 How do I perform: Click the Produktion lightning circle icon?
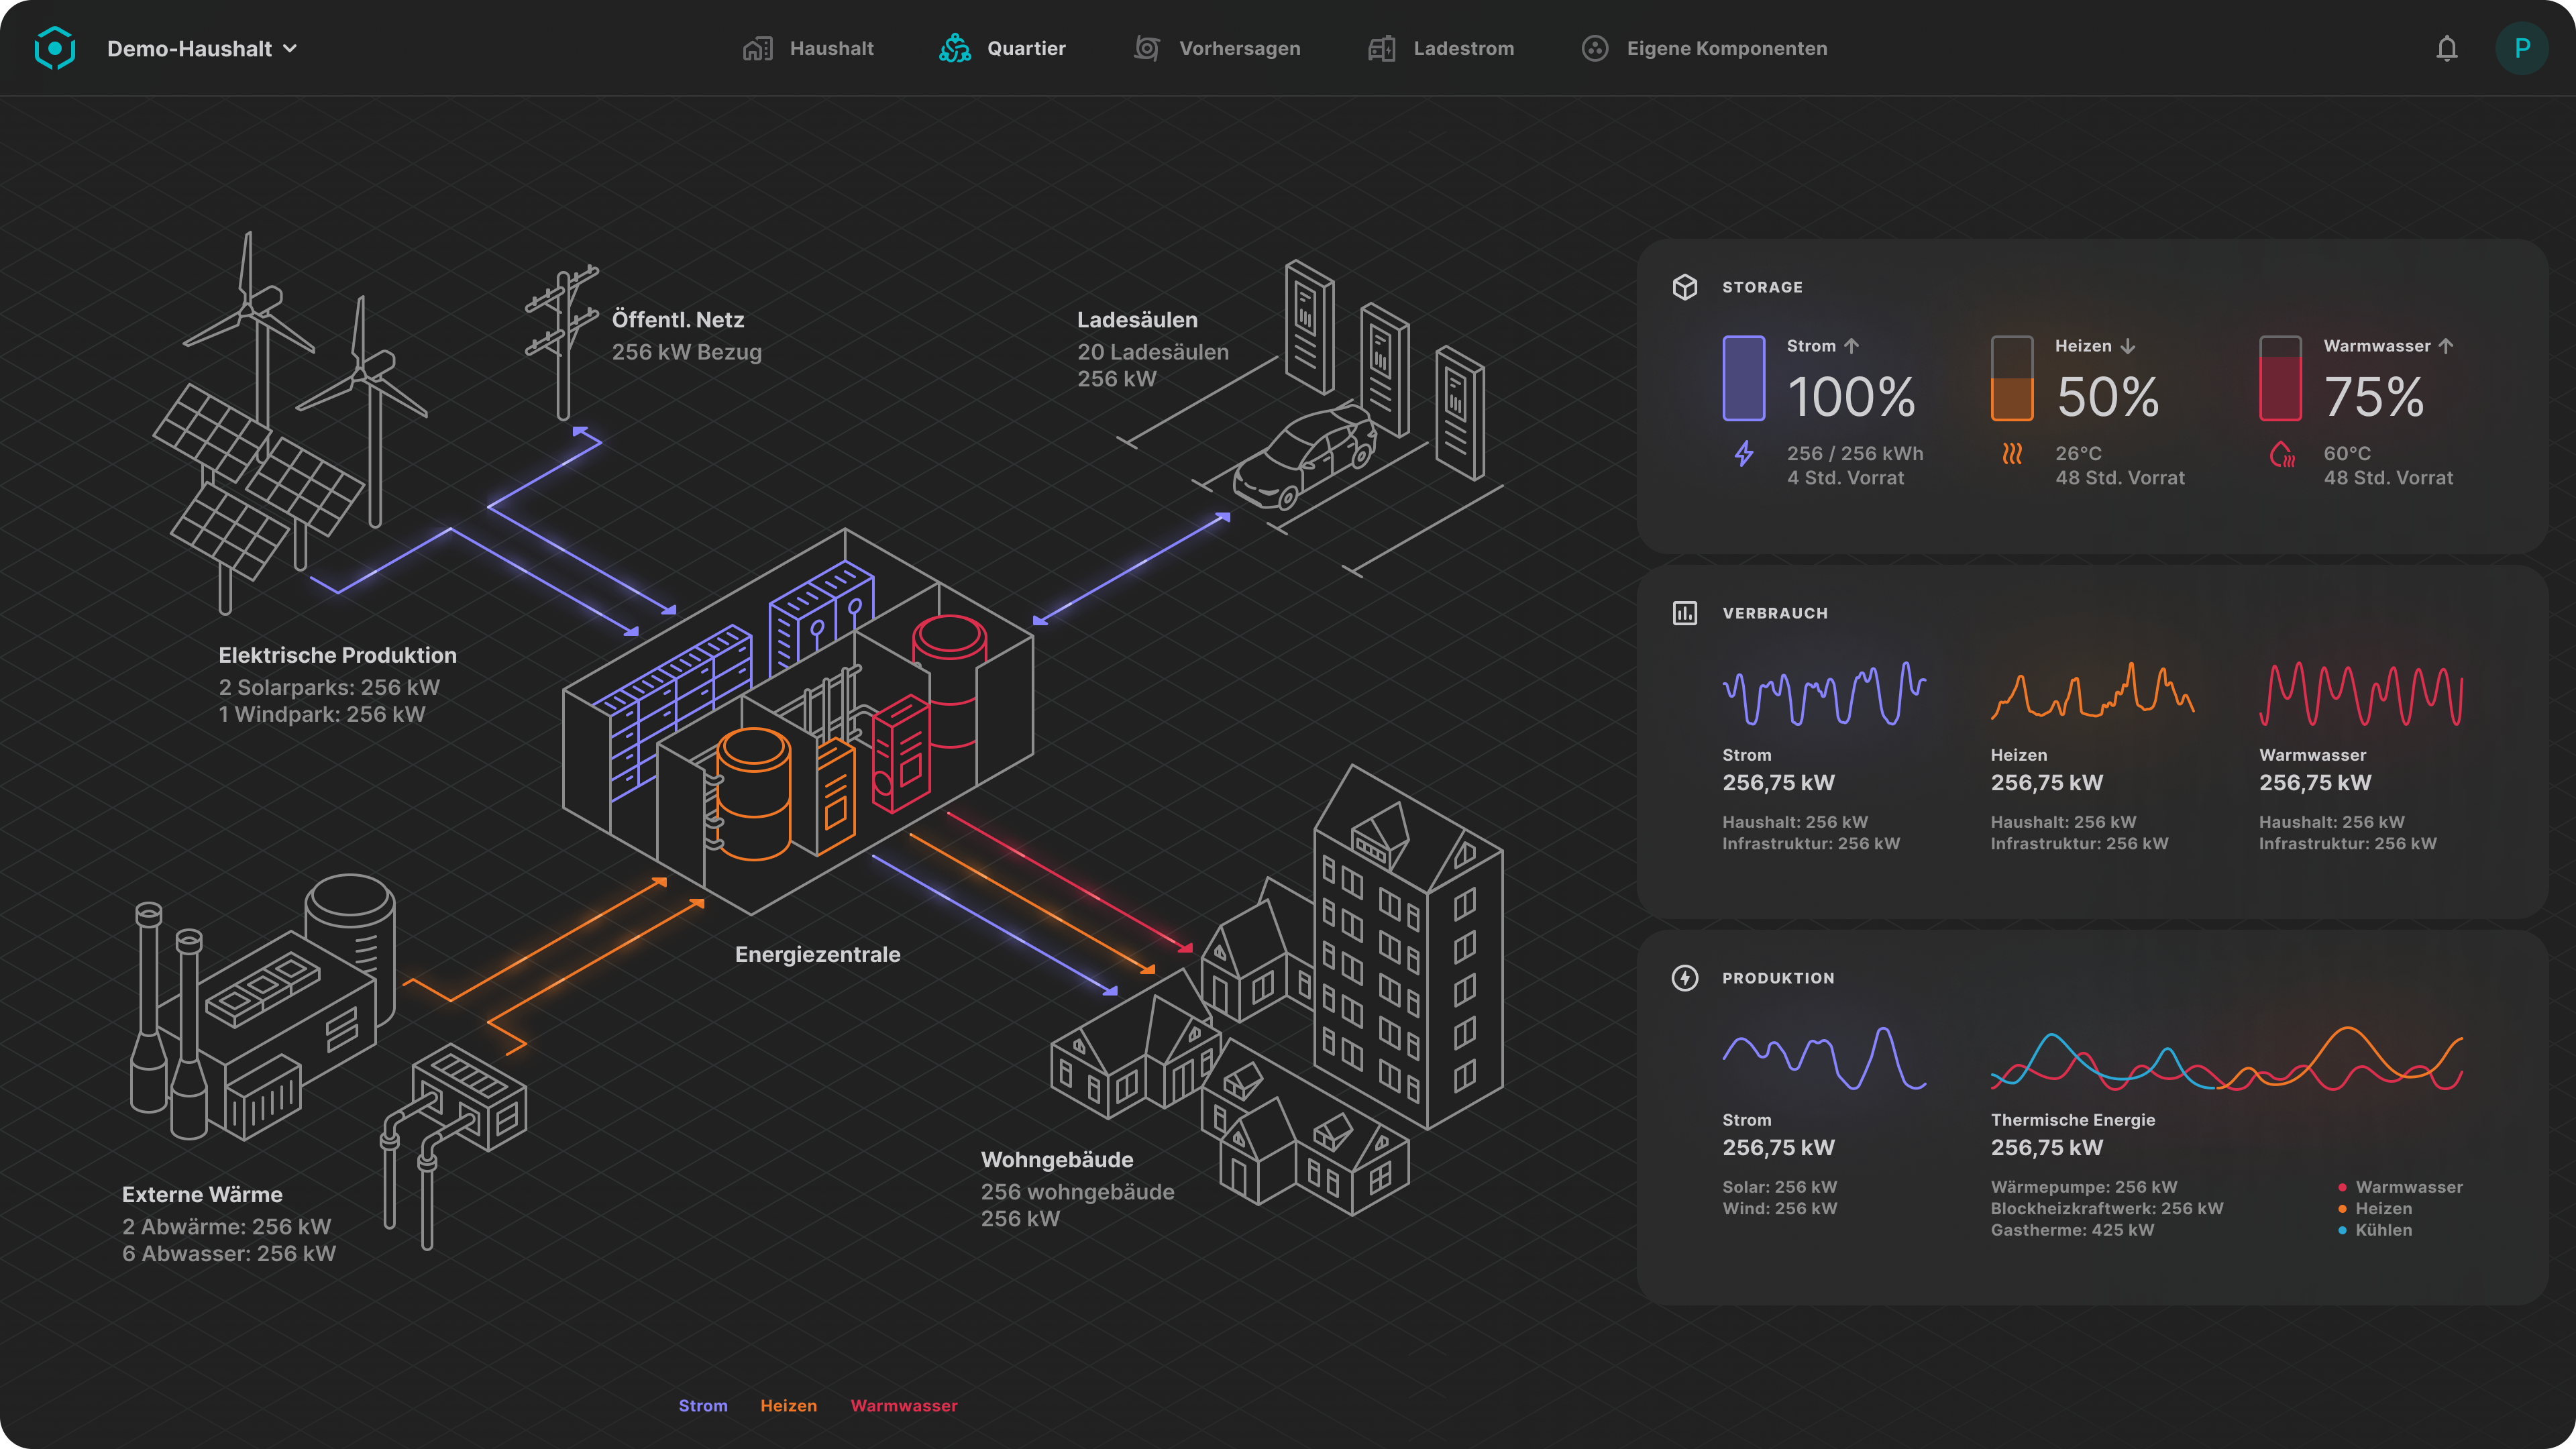click(x=1685, y=978)
